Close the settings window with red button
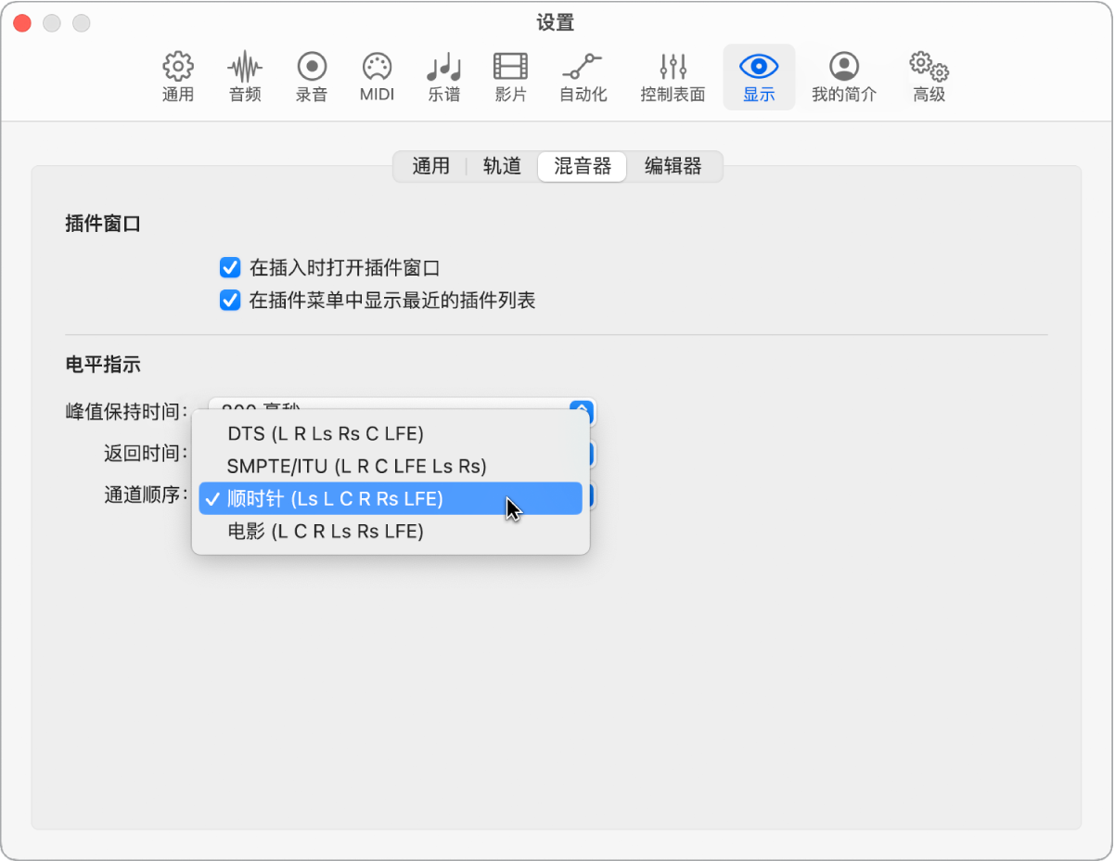1115x861 pixels. point(22,22)
